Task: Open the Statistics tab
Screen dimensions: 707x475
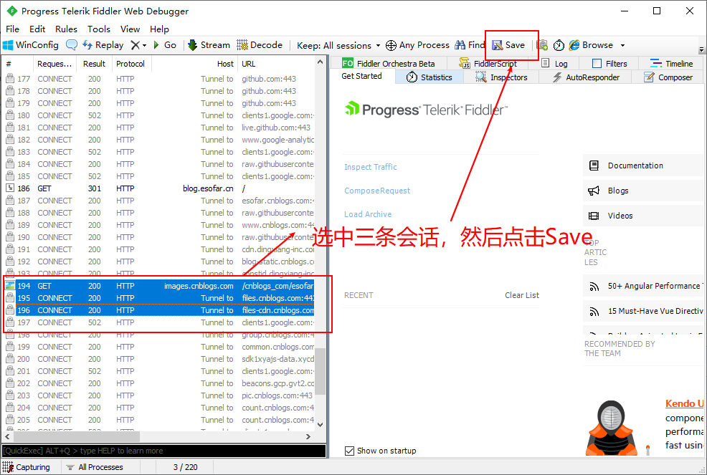Action: (430, 77)
